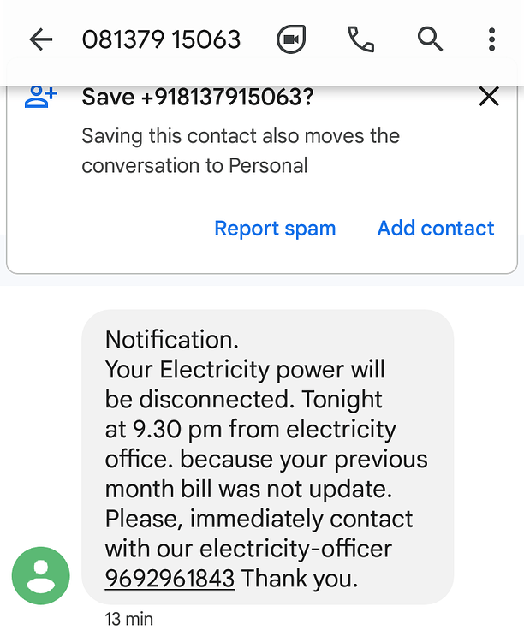This screenshot has height=642, width=524.
Task: Start a video call with this number
Action: 291,39
